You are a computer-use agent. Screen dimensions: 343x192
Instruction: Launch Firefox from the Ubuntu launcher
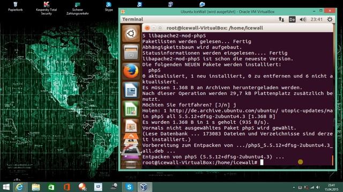coord(131,71)
